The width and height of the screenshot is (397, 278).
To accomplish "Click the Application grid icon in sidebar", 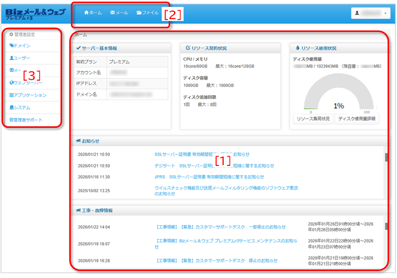I will (12, 95).
